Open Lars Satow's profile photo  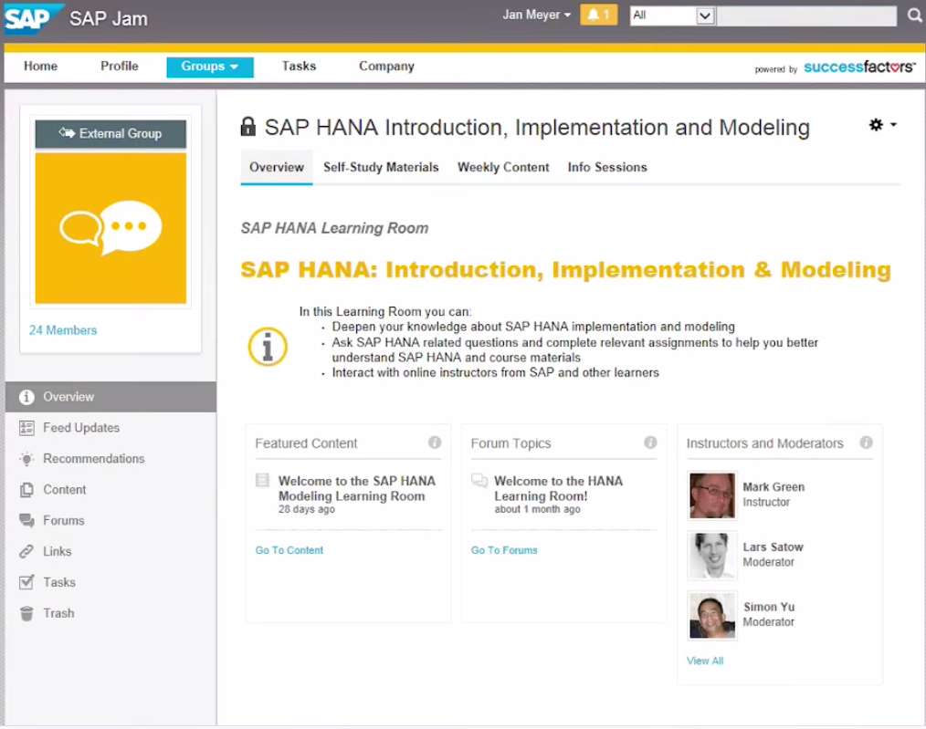(x=712, y=555)
